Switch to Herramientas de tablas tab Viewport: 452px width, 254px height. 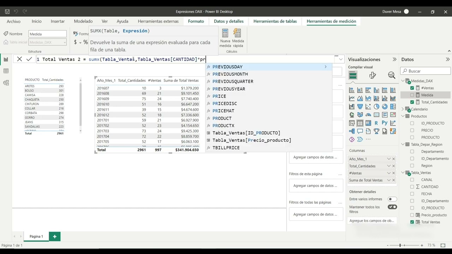point(275,22)
